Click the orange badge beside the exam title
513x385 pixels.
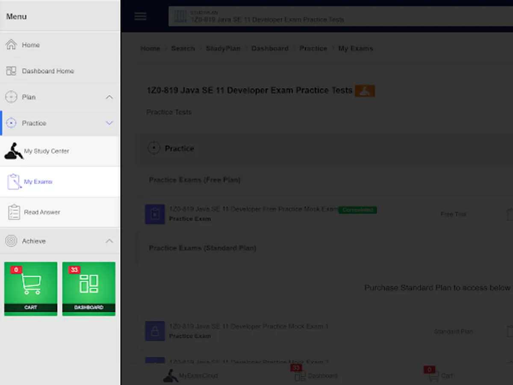click(365, 91)
